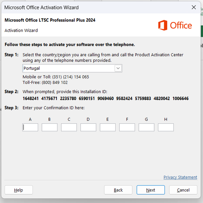Screen dimensions: 203x203
Task: Focus Confirmation ID field A
Action: pos(30,127)
